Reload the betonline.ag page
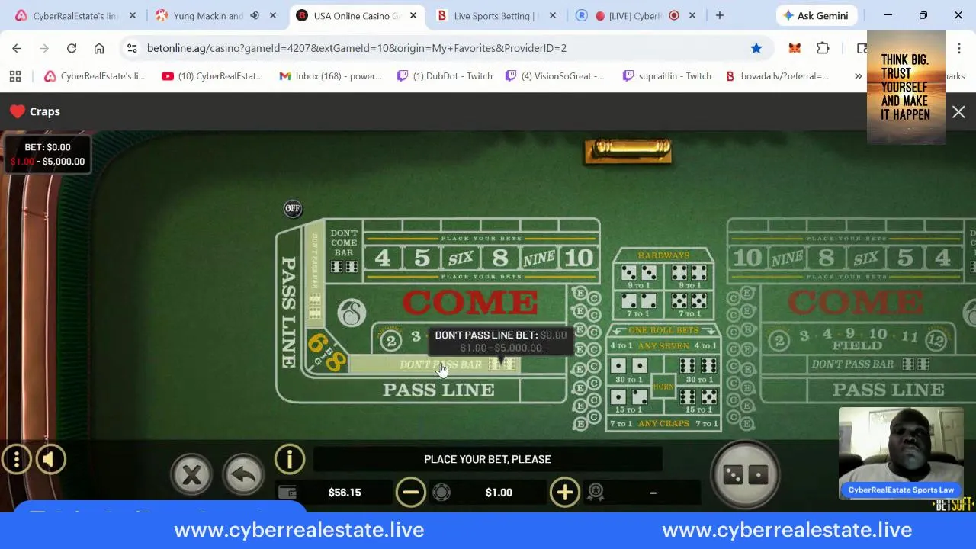The image size is (976, 549). coord(72,48)
